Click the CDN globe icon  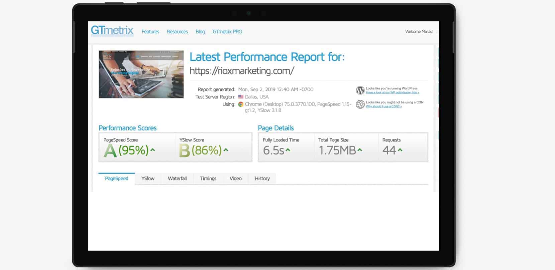pyautogui.click(x=360, y=104)
